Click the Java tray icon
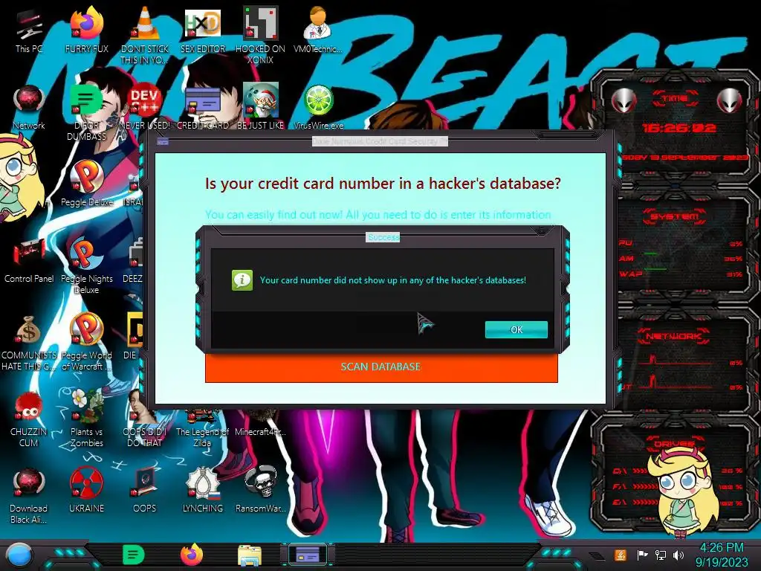Screen dimensions: 761x571 [621, 555]
